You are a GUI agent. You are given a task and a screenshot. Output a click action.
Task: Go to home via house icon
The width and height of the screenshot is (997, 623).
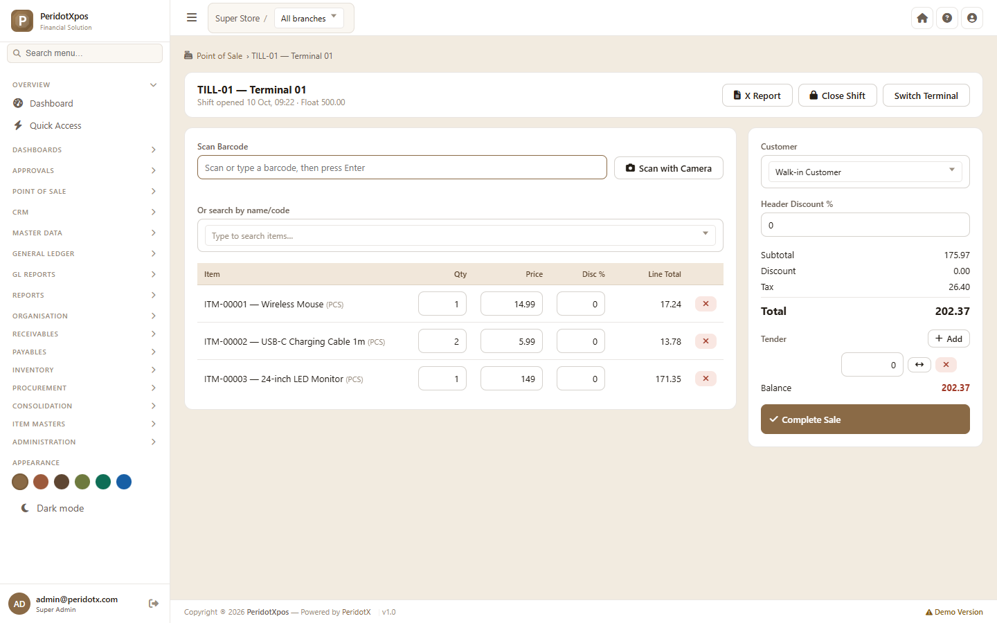click(x=922, y=18)
